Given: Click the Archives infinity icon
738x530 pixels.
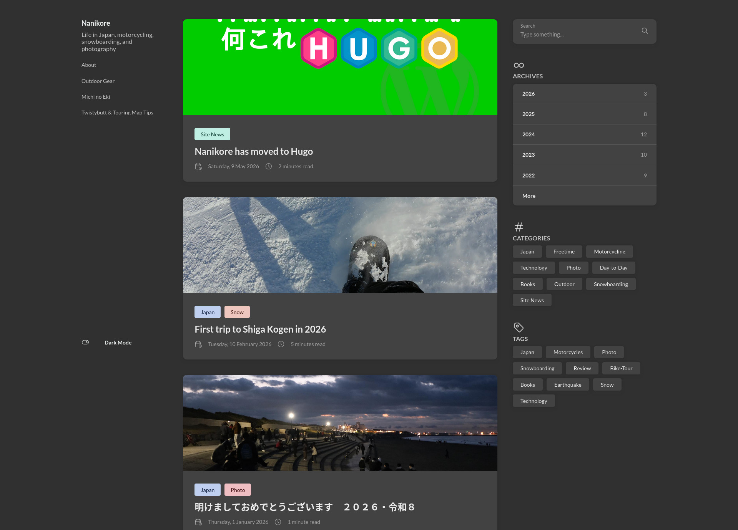Looking at the screenshot, I should [x=519, y=65].
